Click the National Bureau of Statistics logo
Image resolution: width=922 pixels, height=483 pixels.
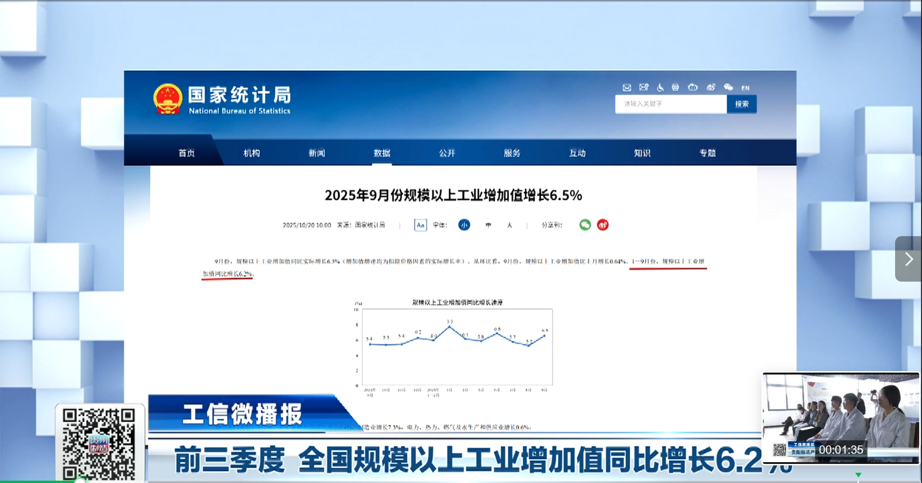click(222, 99)
